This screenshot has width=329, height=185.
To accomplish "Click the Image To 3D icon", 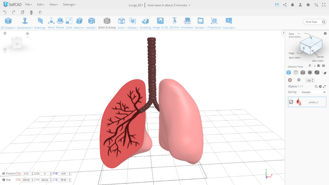I will [x=160, y=23].
